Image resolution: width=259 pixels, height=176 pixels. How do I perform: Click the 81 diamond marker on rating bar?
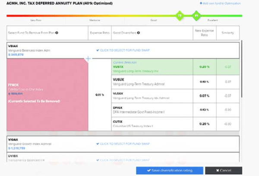coord(196,16)
